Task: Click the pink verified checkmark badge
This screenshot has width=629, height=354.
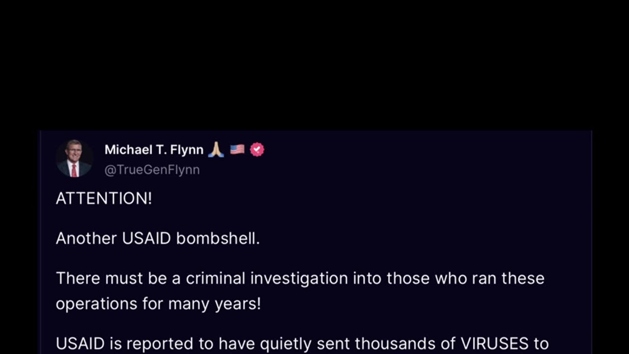Action: [257, 149]
